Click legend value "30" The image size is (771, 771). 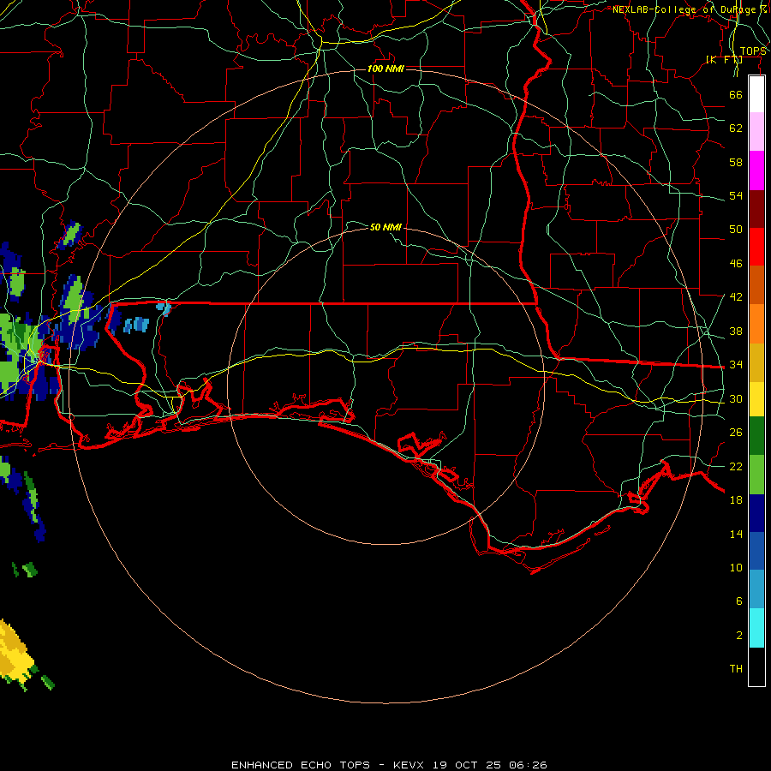736,398
